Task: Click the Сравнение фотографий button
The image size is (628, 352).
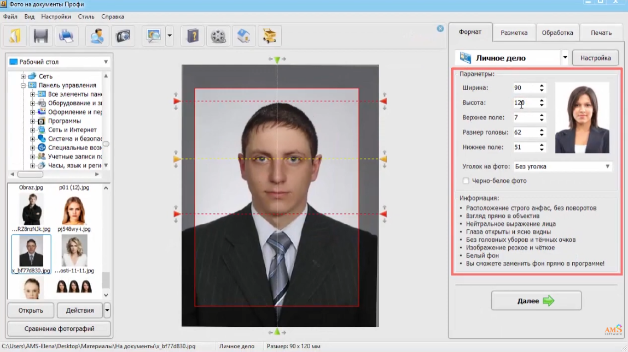Action: pos(59,329)
